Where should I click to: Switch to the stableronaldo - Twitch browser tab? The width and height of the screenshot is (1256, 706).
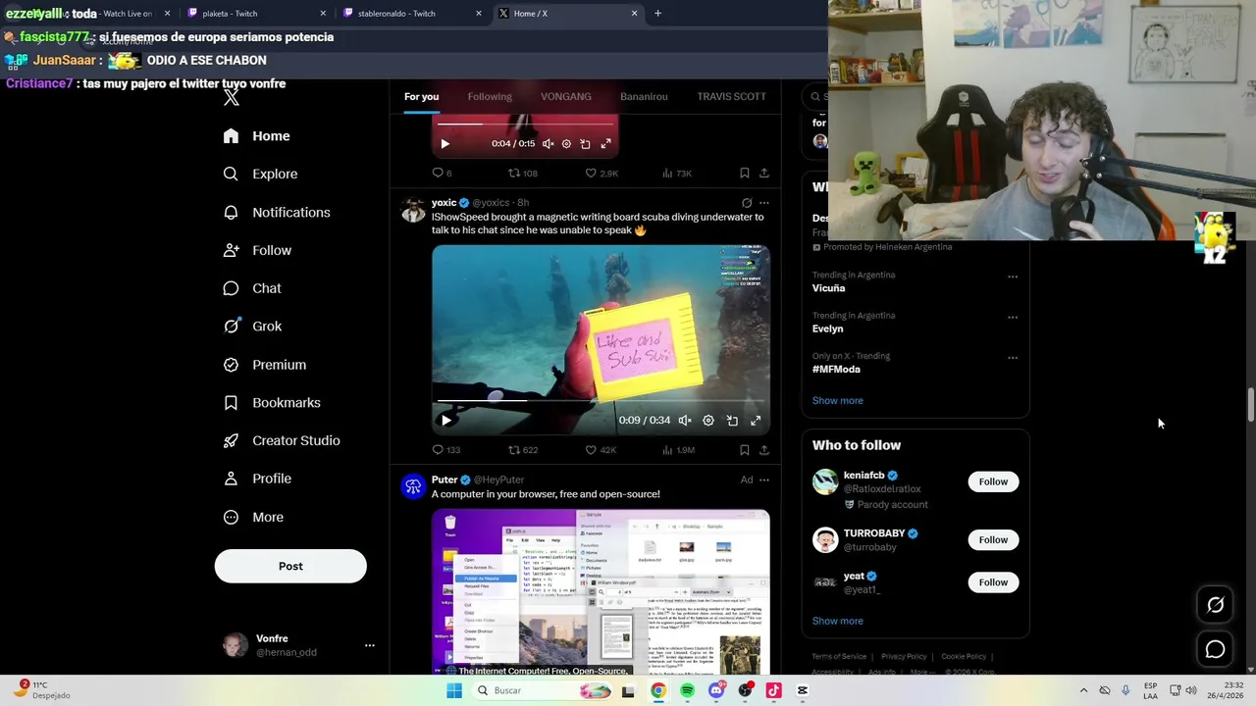click(413, 14)
